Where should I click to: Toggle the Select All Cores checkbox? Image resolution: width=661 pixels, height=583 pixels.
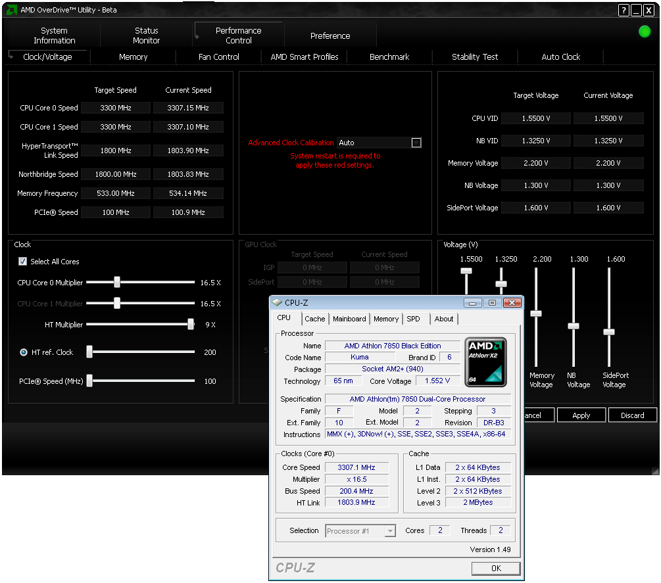tap(23, 262)
